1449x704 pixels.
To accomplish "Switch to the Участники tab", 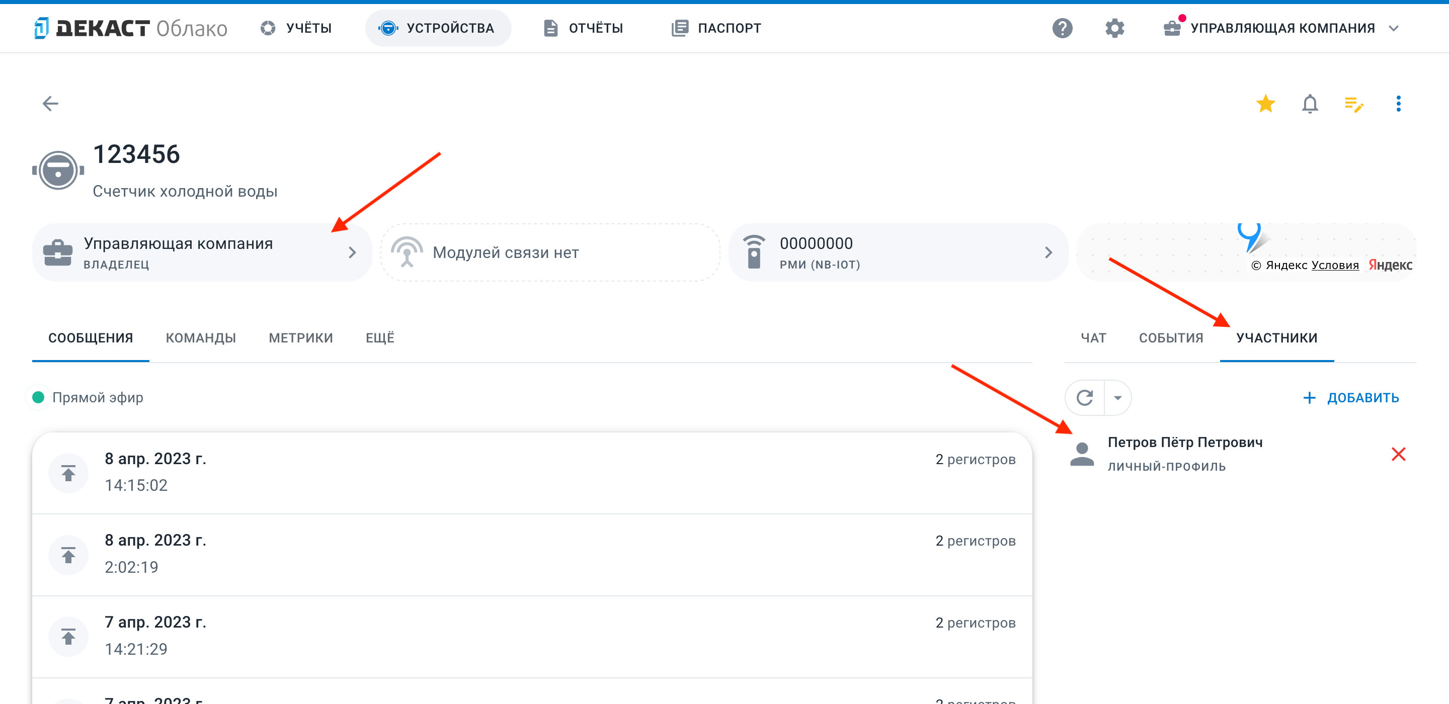I will tap(1277, 338).
